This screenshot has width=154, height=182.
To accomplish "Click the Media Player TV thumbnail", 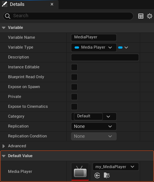I will click(x=80, y=172).
